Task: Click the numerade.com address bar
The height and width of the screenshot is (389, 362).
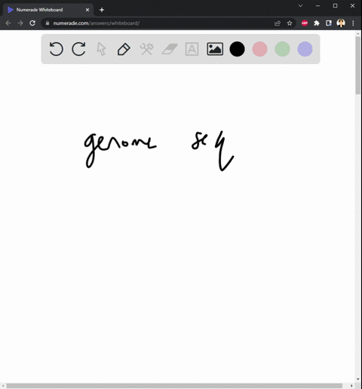Action: (x=168, y=23)
